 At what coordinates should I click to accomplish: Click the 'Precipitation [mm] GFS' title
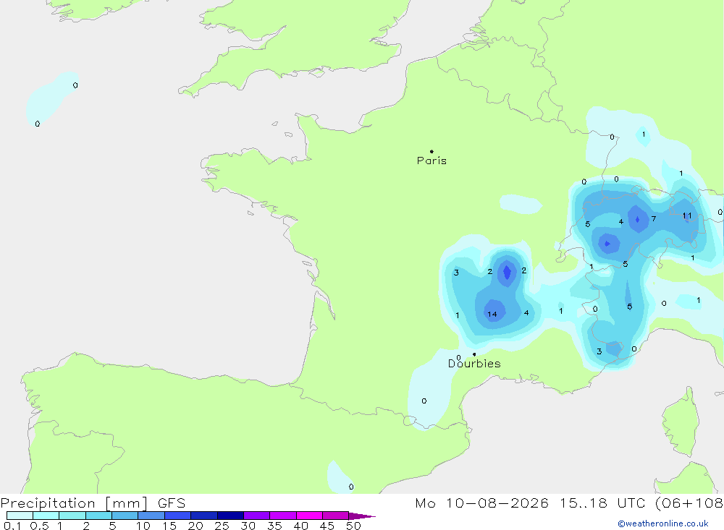(93, 503)
